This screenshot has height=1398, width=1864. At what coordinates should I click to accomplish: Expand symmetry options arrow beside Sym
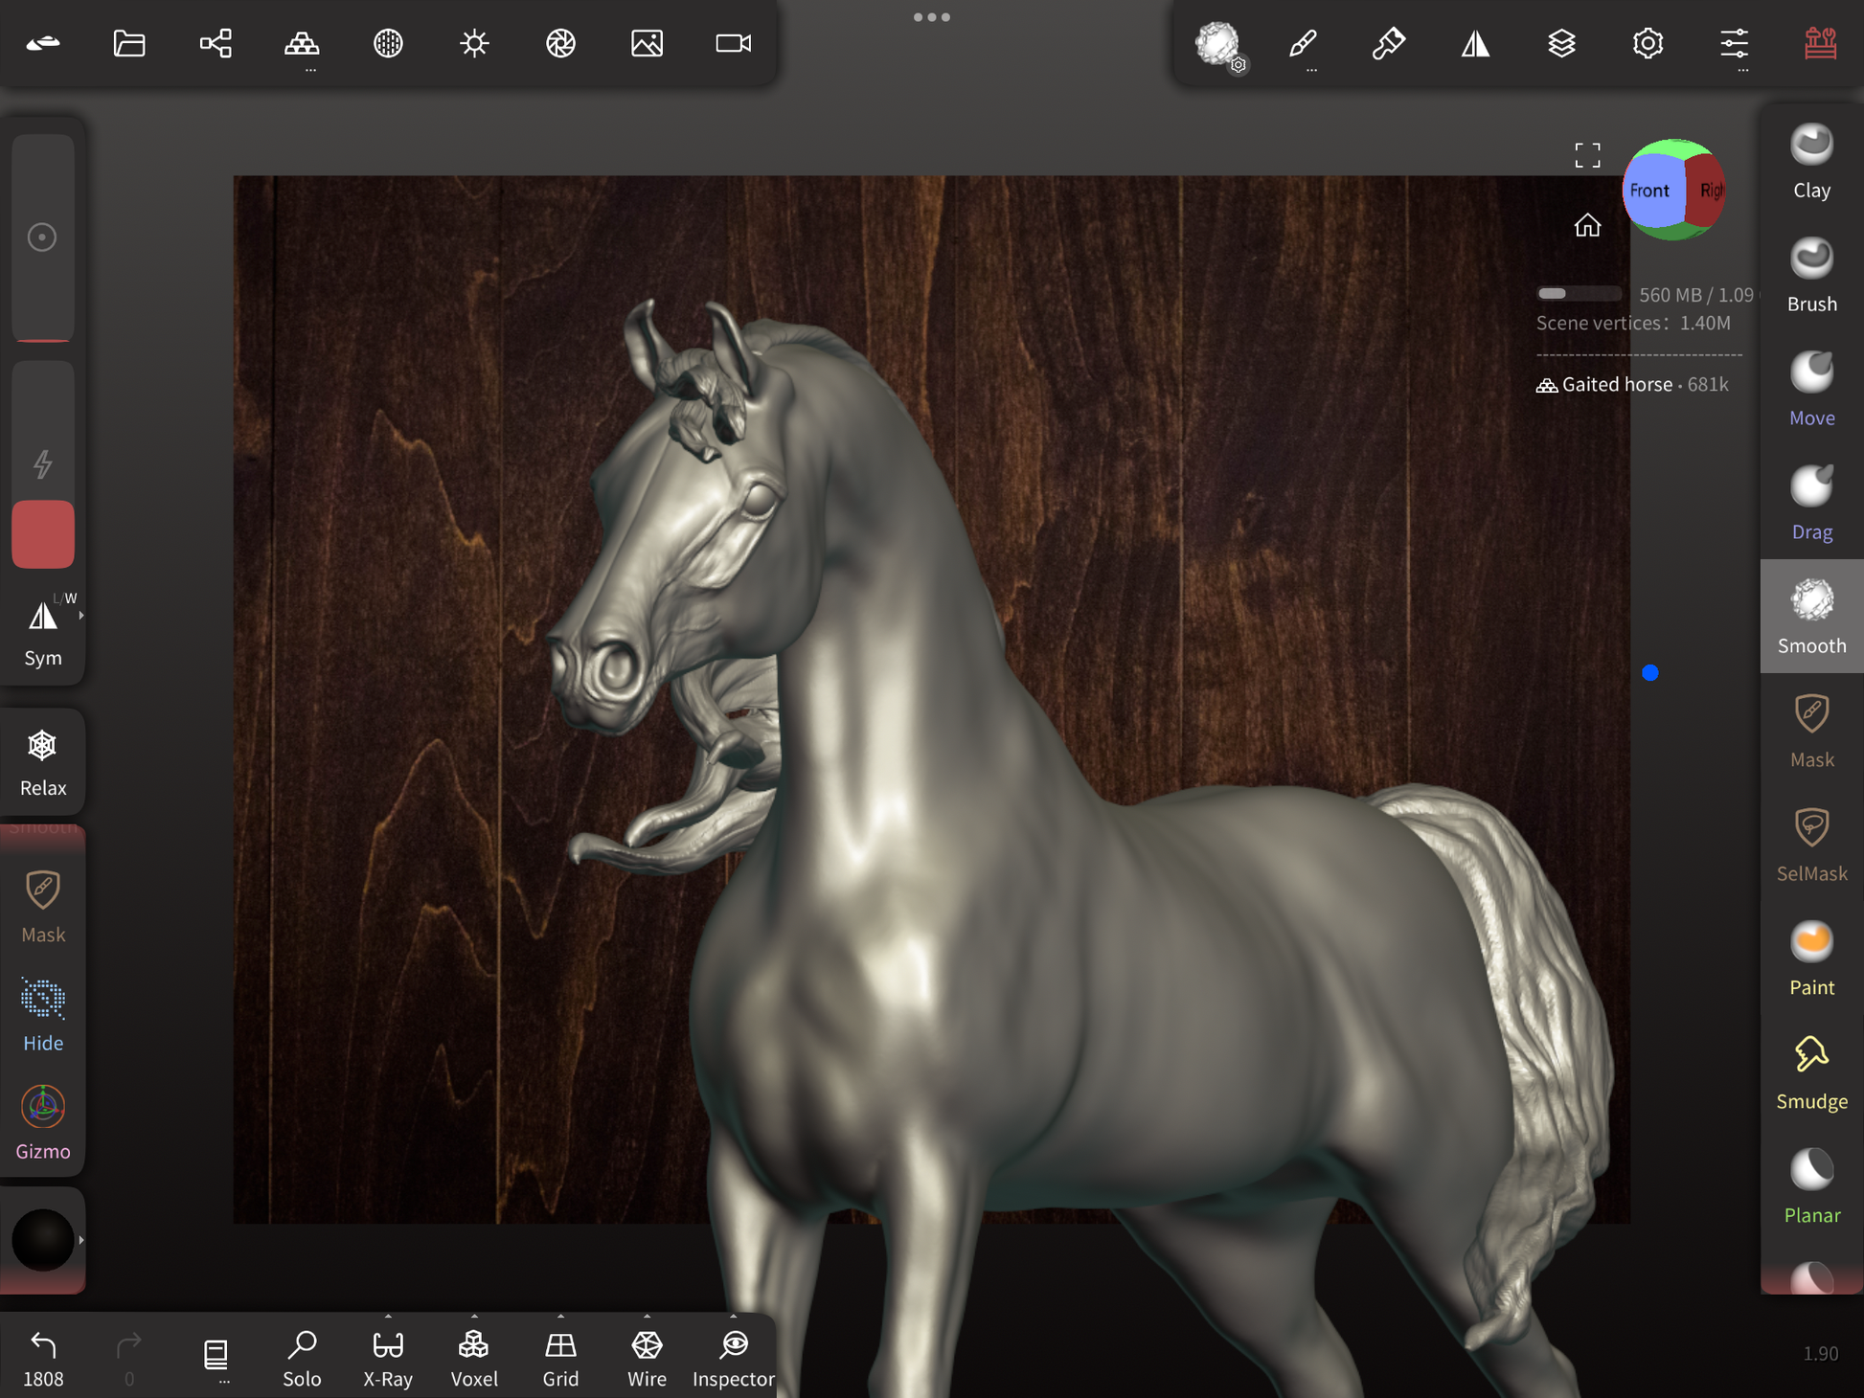[81, 616]
